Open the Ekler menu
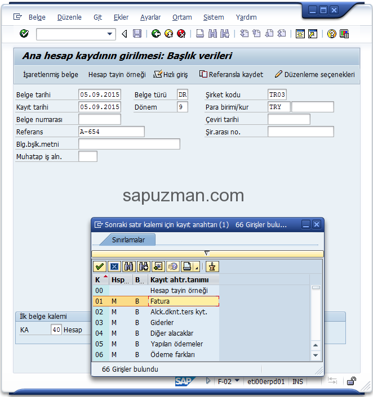This screenshot has height=397, width=373. [x=121, y=17]
